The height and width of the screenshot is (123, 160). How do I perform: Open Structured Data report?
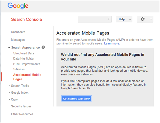pos(24,53)
